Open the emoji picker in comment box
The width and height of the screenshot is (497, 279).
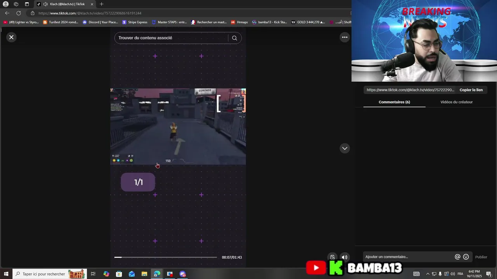[466, 257]
